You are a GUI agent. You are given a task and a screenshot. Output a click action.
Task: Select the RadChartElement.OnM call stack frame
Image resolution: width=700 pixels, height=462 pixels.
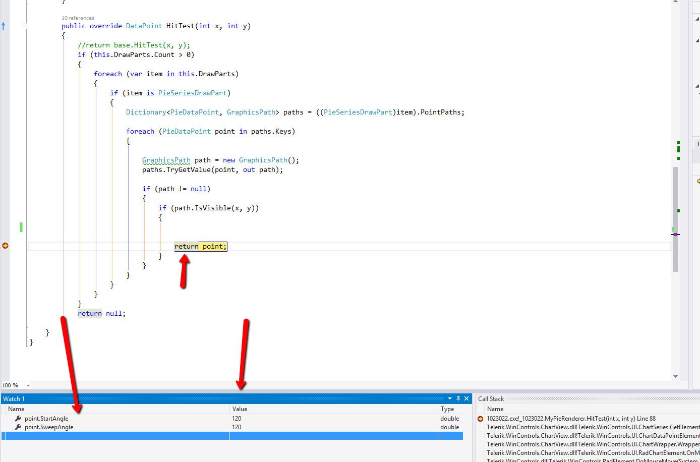[x=593, y=453]
